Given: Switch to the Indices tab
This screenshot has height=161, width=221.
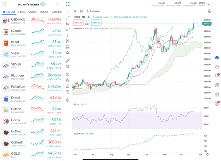Looking at the screenshot, I should pyautogui.click(x=44, y=12).
